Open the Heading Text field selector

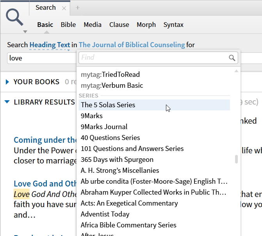coord(50,45)
